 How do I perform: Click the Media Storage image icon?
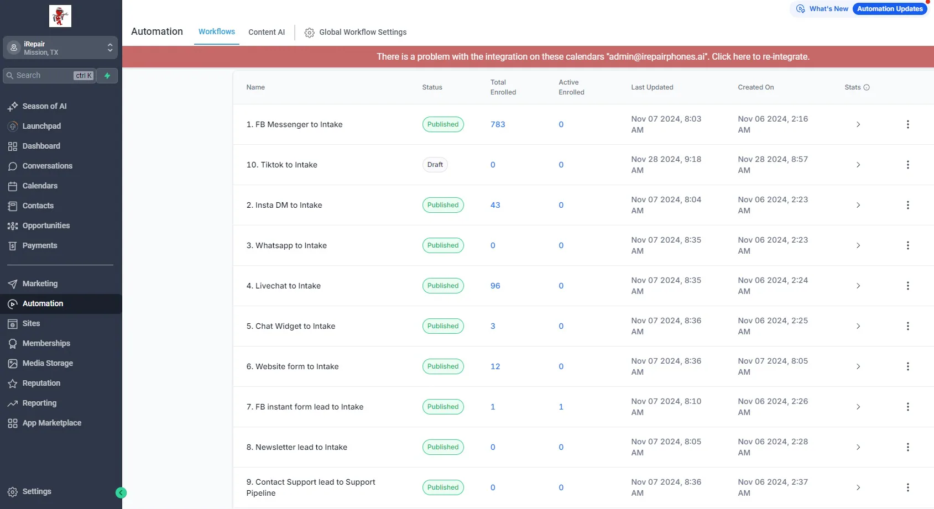(13, 363)
